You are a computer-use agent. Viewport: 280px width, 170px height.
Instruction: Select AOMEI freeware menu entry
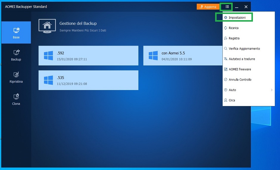[248, 69]
